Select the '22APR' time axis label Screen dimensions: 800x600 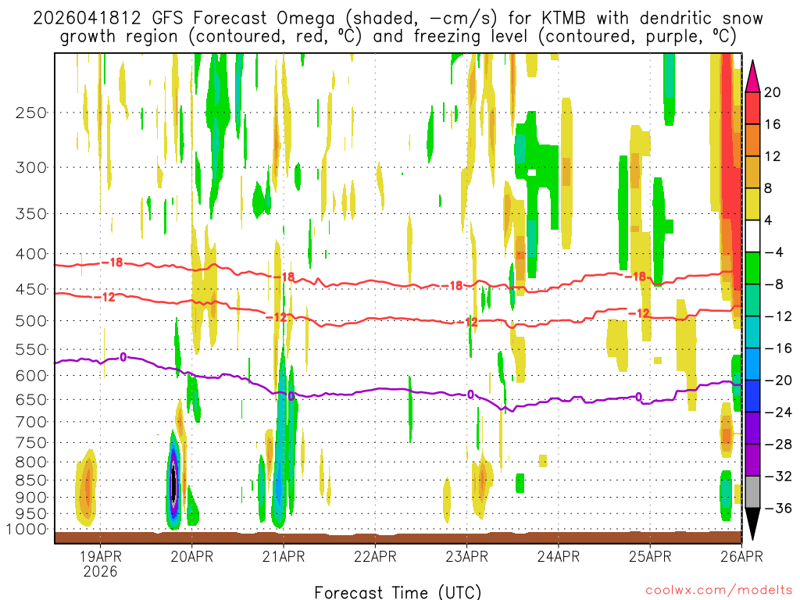coord(375,556)
